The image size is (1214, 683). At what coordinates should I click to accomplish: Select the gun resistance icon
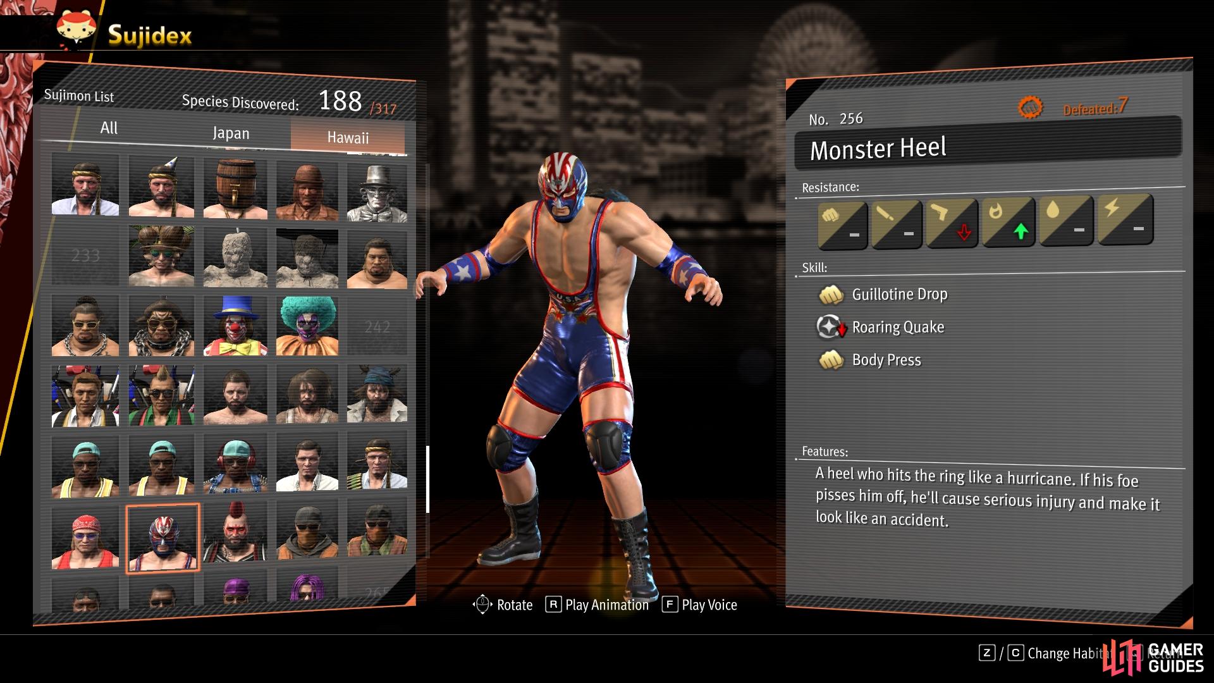point(952,223)
